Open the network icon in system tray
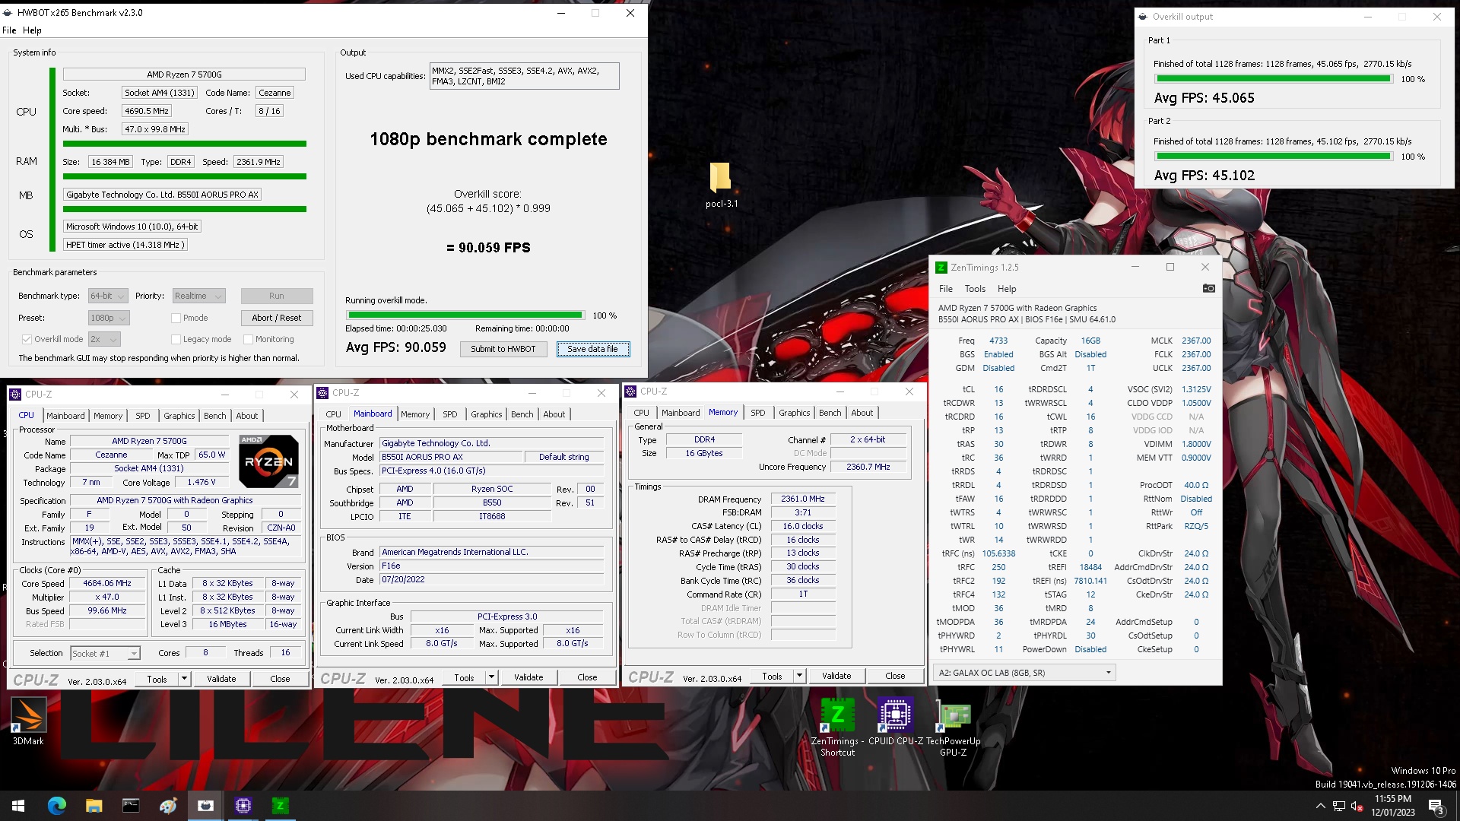The width and height of the screenshot is (1460, 821). [1339, 806]
